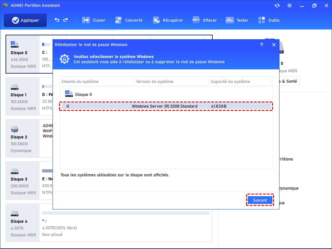Click the Capacité du système column header
This screenshot has width=332, height=249.
[240, 81]
